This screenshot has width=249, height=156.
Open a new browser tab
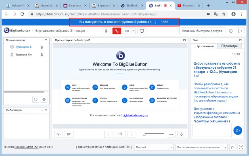[208, 6]
